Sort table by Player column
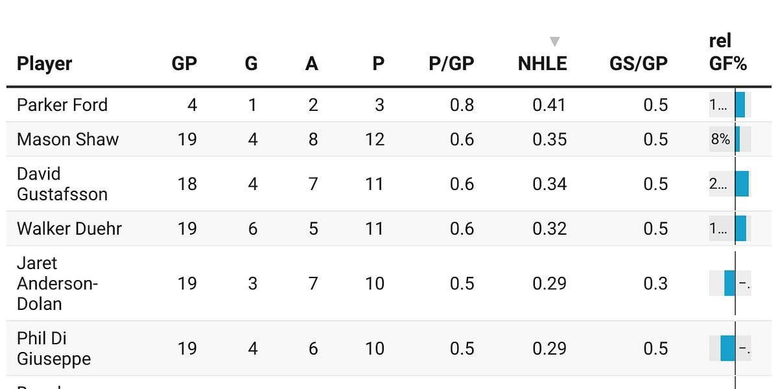 pos(44,64)
